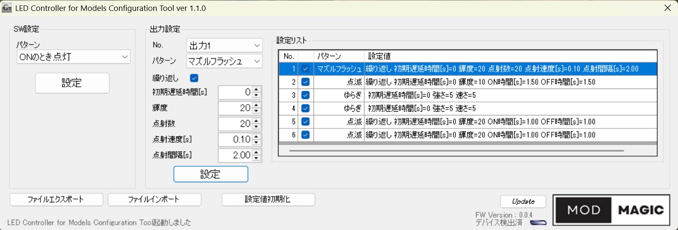Viewport: 678px width, 230px height.
Task: Click the ファイルエクスポート button
Action: coord(56,200)
